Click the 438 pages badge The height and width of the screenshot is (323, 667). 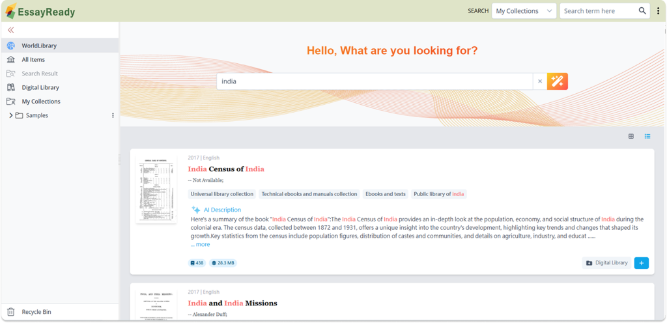pyautogui.click(x=197, y=263)
